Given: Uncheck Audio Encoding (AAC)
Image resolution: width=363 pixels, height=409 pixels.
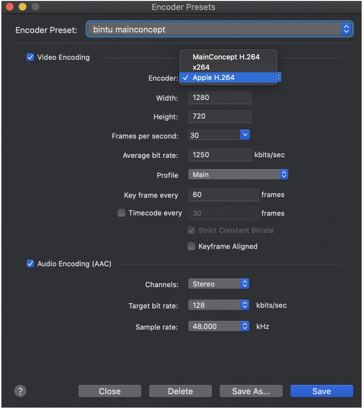Looking at the screenshot, I should tap(30, 263).
